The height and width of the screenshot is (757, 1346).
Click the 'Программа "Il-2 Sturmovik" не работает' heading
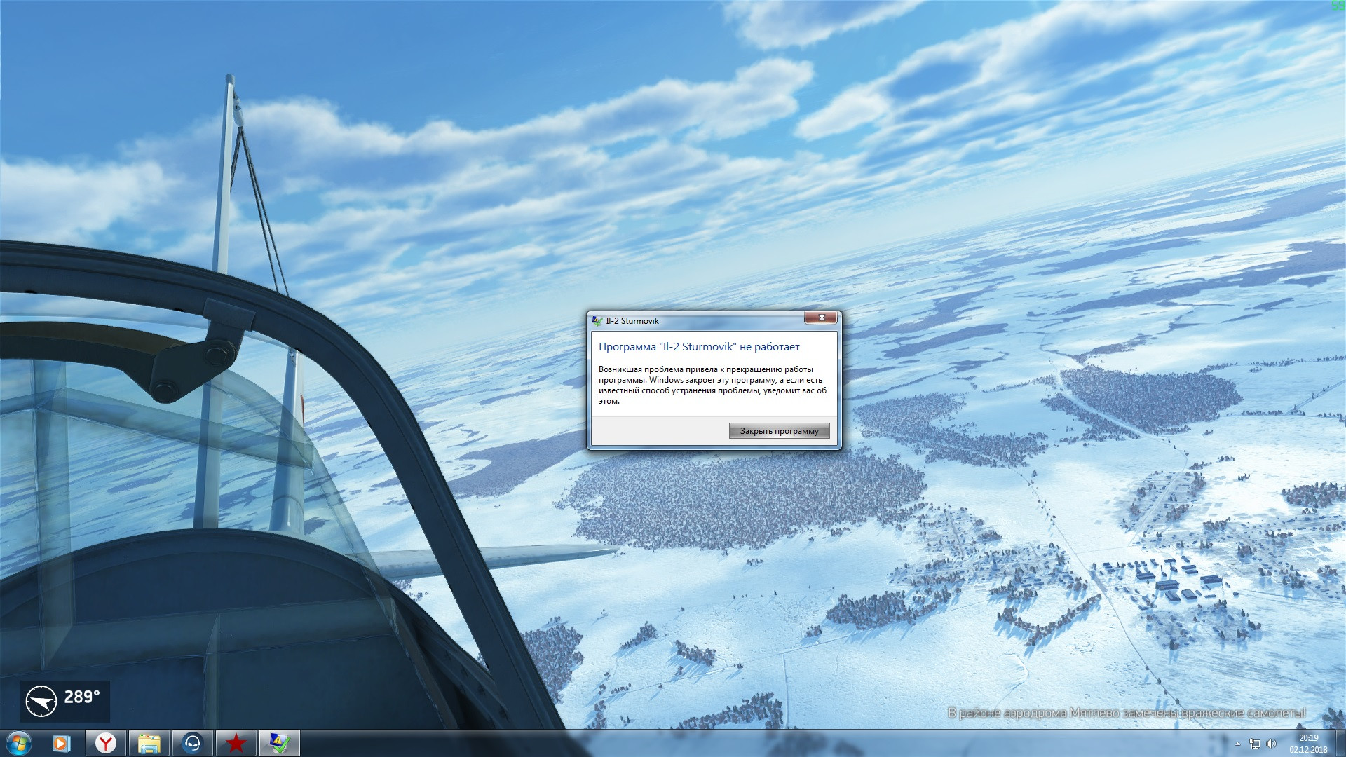699,347
